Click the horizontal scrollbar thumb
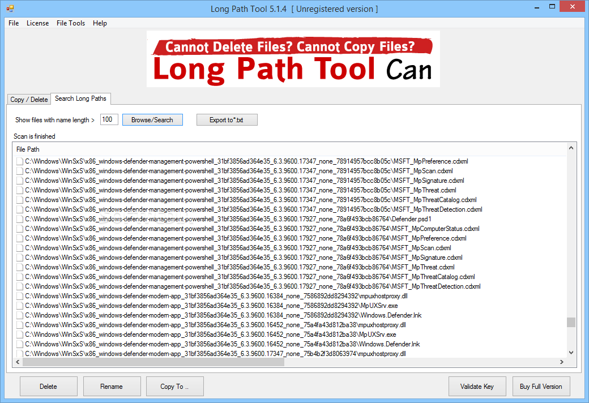Viewport: 589px width, 403px height. 153,362
